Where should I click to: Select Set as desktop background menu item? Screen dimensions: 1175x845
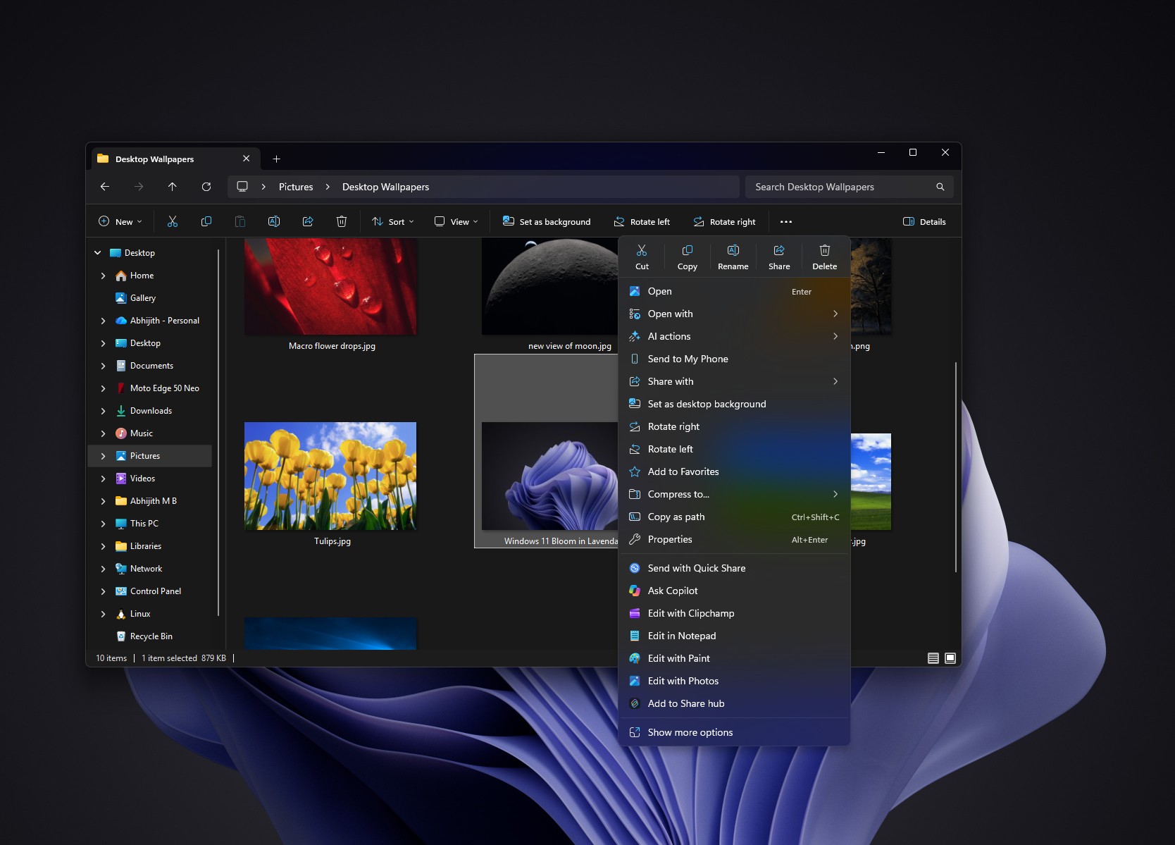click(734, 404)
